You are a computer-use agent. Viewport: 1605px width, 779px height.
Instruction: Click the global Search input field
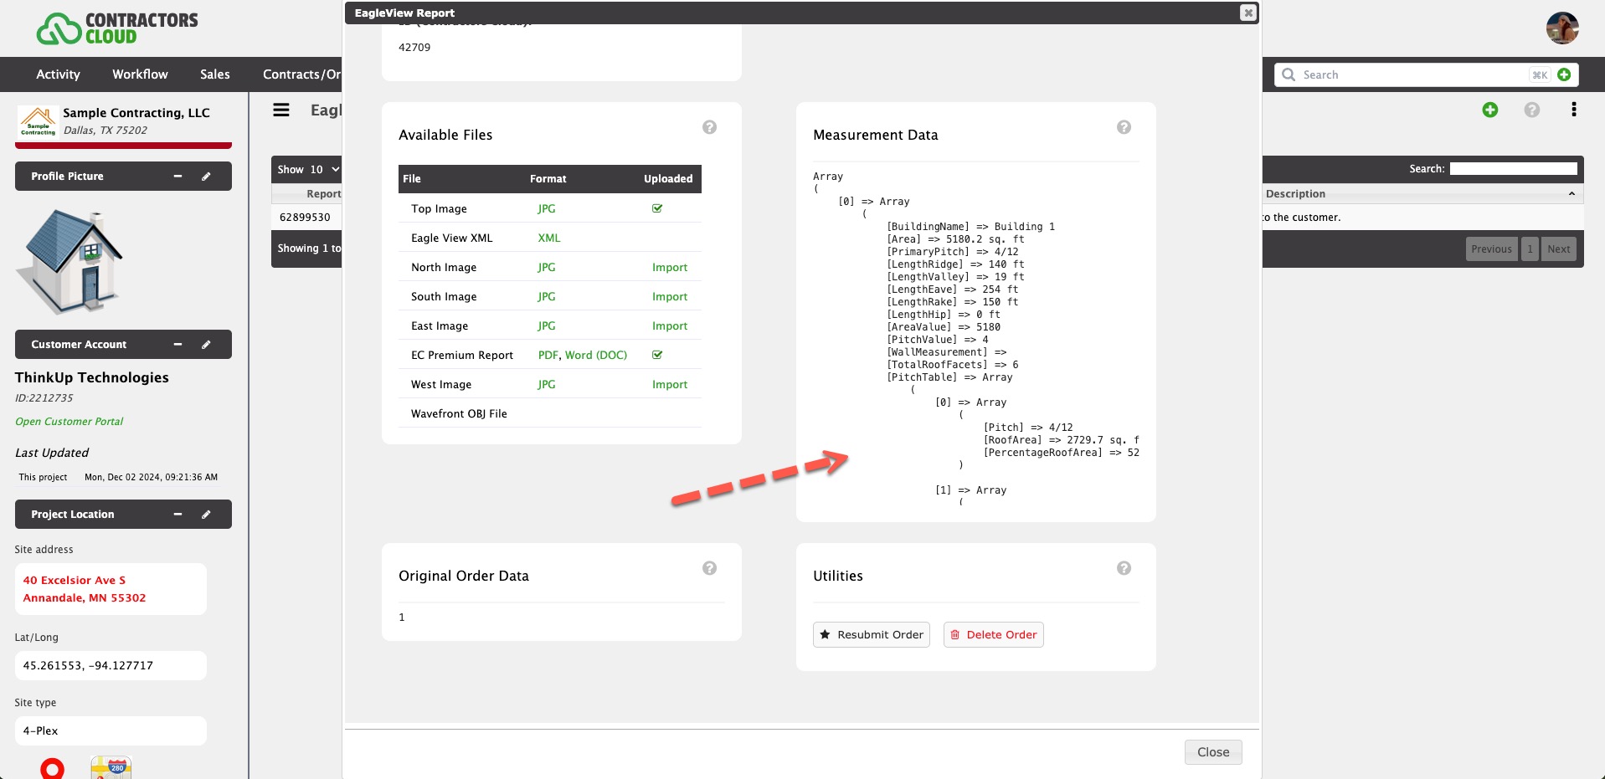(x=1415, y=74)
